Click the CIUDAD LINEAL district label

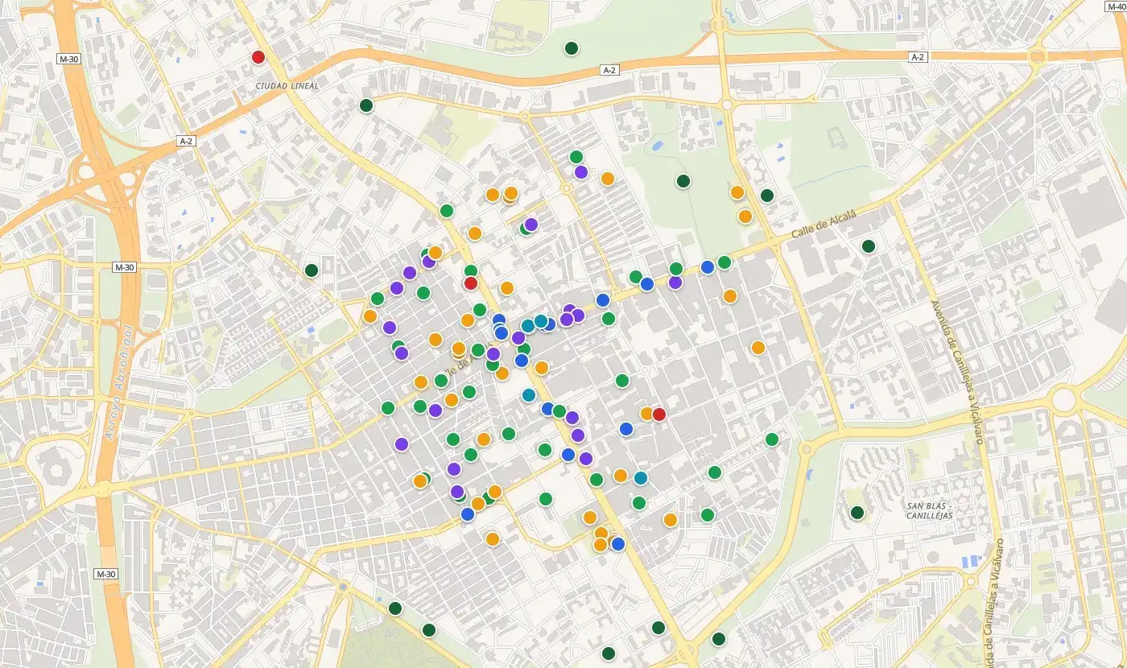(287, 85)
